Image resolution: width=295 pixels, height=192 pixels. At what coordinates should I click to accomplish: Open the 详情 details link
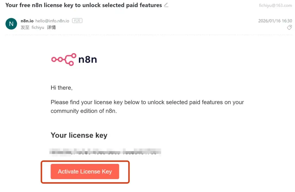tap(51, 28)
